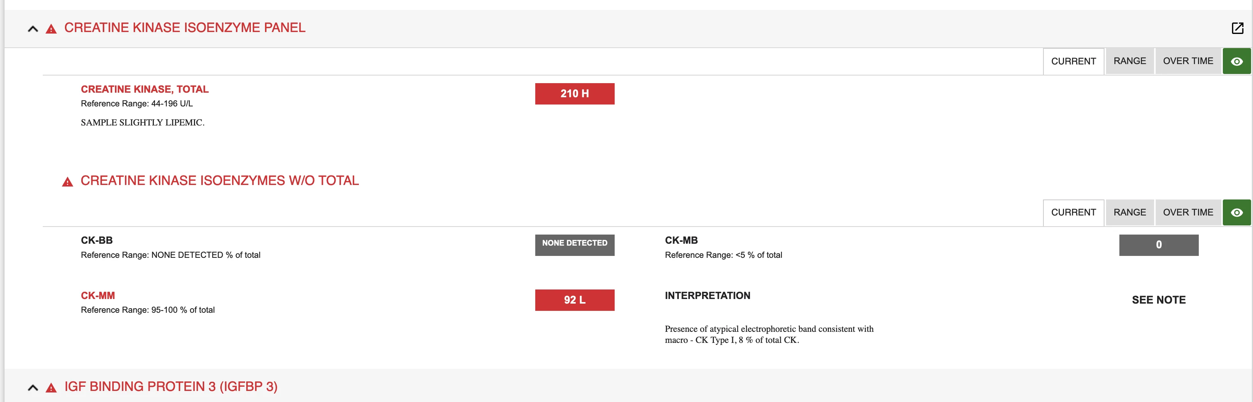This screenshot has width=1253, height=402.
Task: Click the SEE NOTE interpretation value
Action: 1159,300
